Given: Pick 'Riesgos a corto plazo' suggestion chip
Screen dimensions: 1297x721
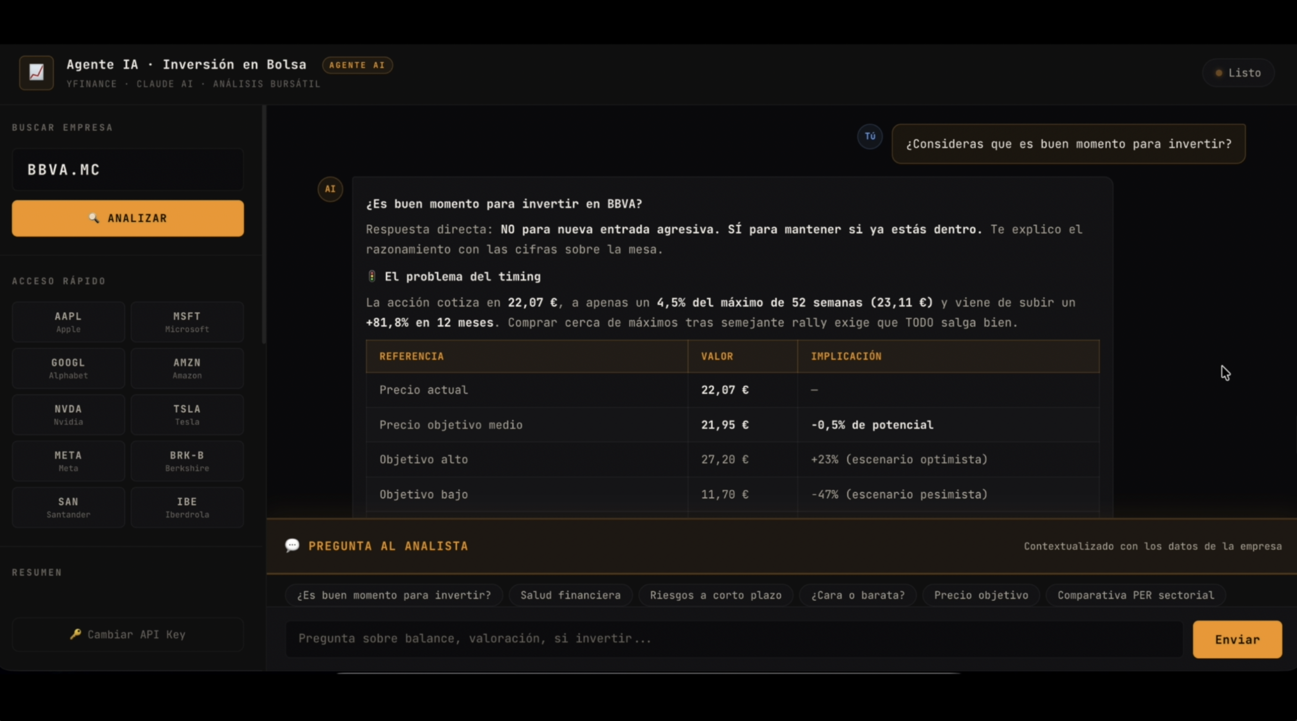Looking at the screenshot, I should click(716, 595).
